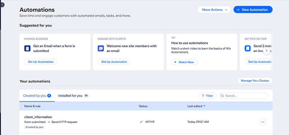Open Manage Your Quotas

click(x=255, y=81)
